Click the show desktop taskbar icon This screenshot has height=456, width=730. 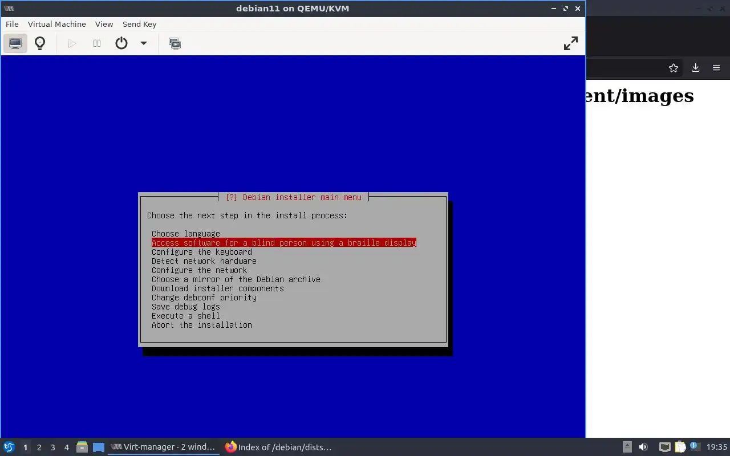[x=99, y=447]
